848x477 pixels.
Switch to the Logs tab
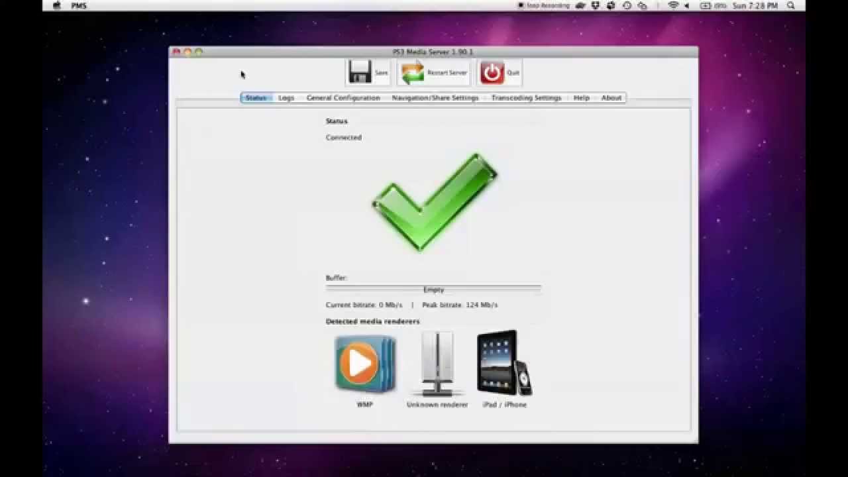click(286, 97)
